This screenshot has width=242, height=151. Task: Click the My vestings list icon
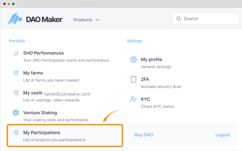pyautogui.click(x=16, y=93)
